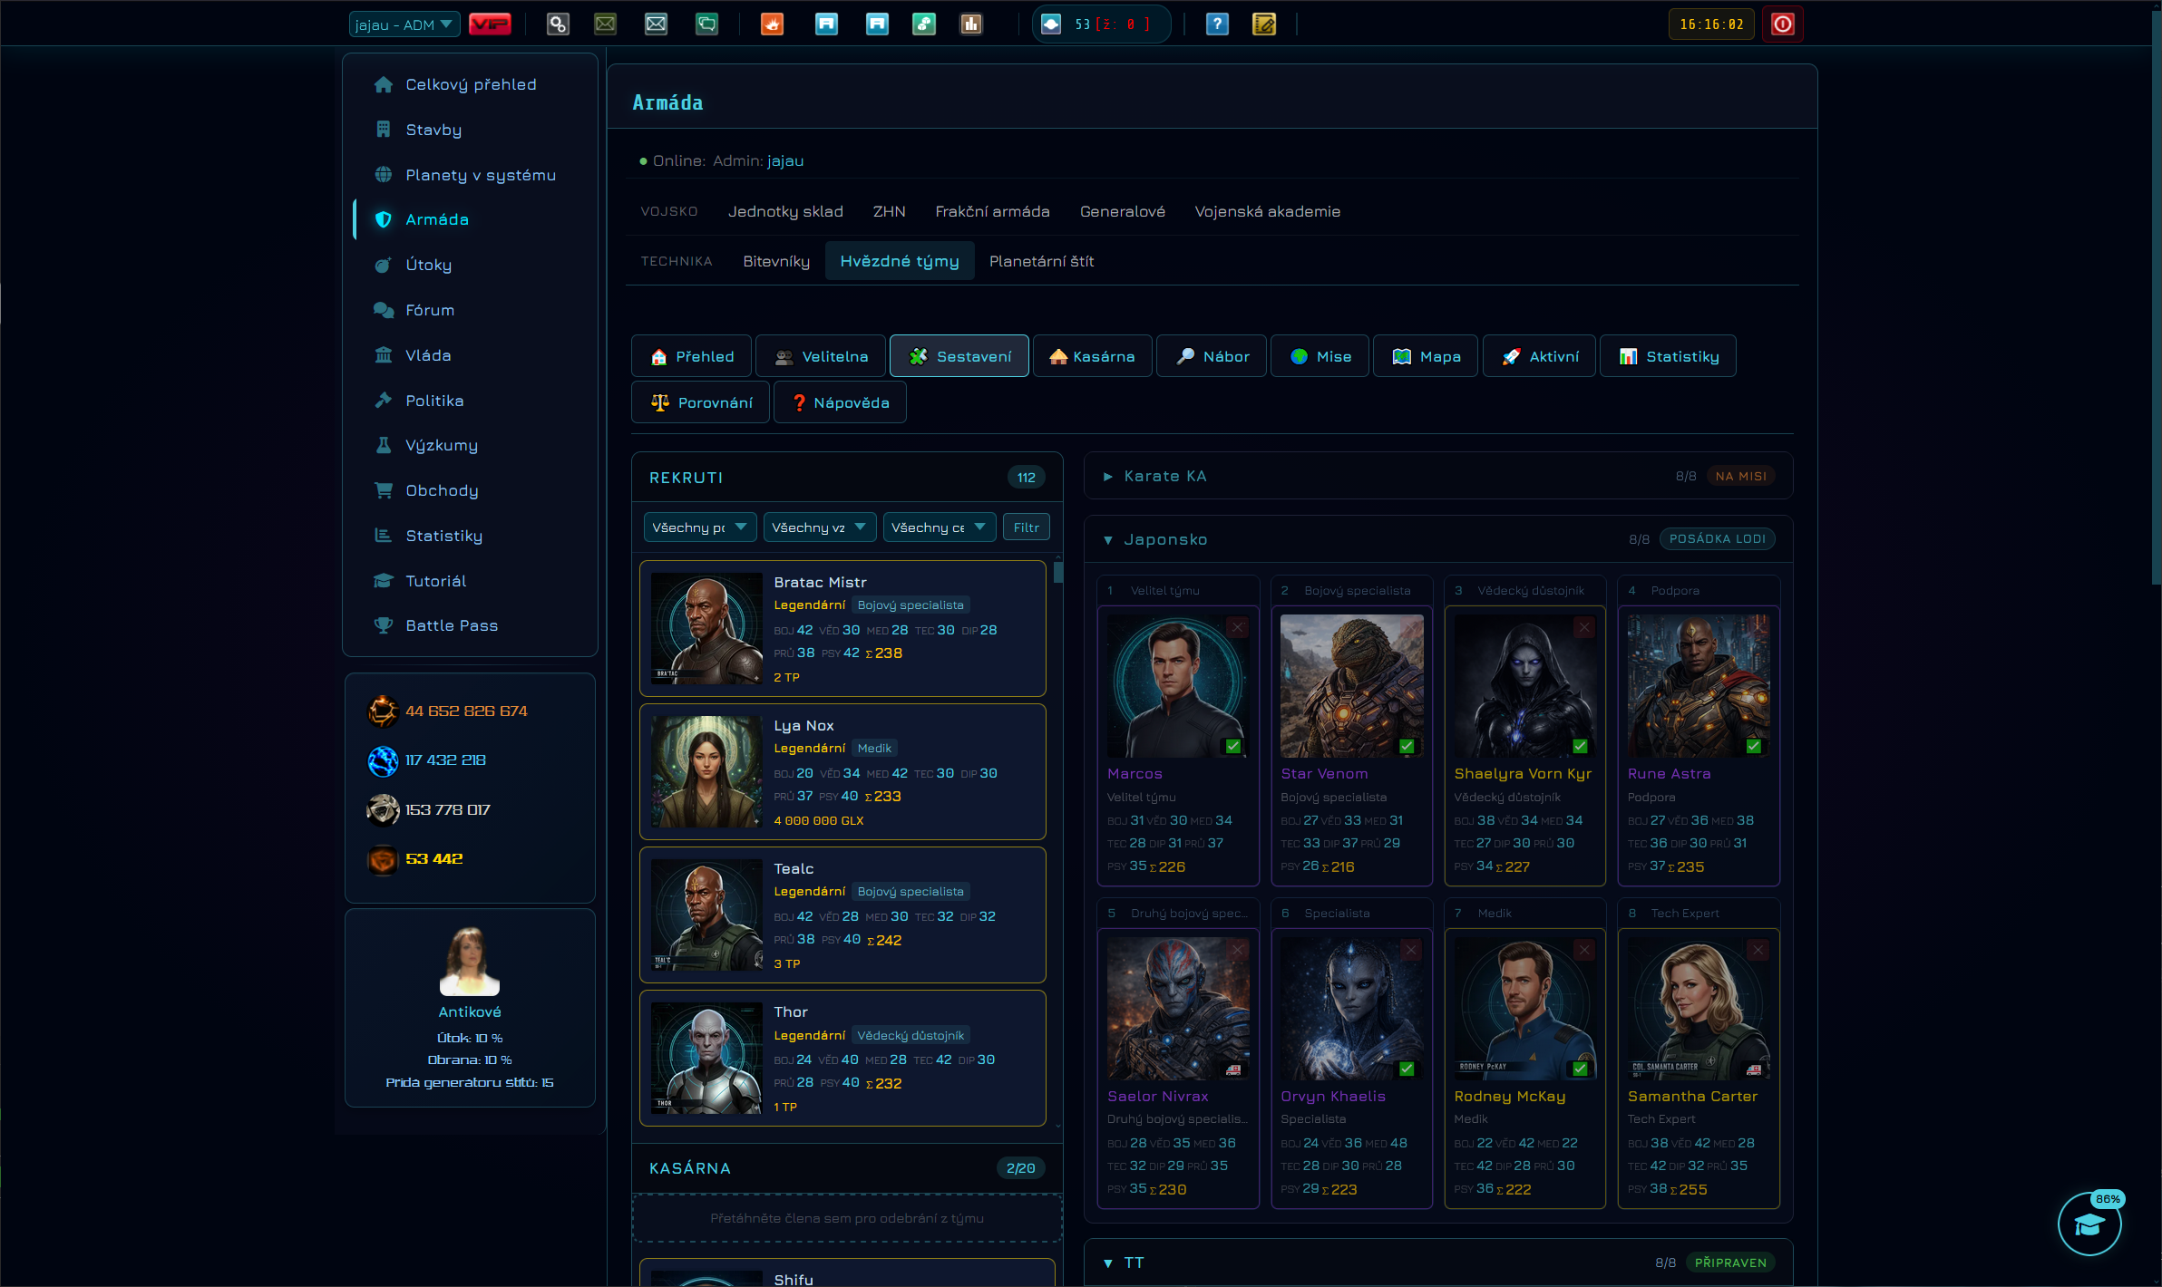Toggle green checkbox on Rodney McKay card

point(1580,1069)
